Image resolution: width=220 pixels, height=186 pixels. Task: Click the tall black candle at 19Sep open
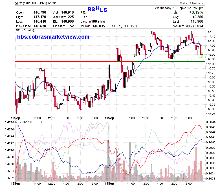109,71
